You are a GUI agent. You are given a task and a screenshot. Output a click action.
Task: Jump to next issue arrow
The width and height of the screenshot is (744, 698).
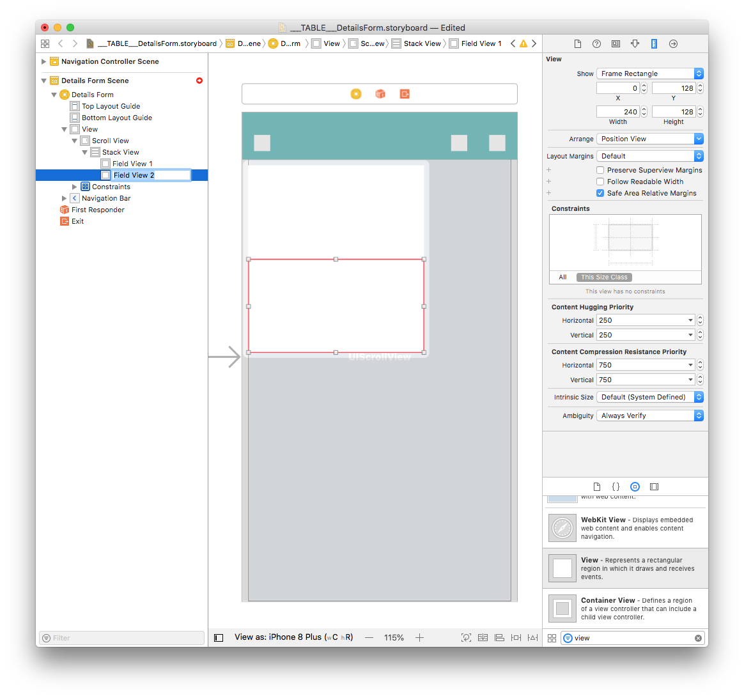(x=534, y=43)
